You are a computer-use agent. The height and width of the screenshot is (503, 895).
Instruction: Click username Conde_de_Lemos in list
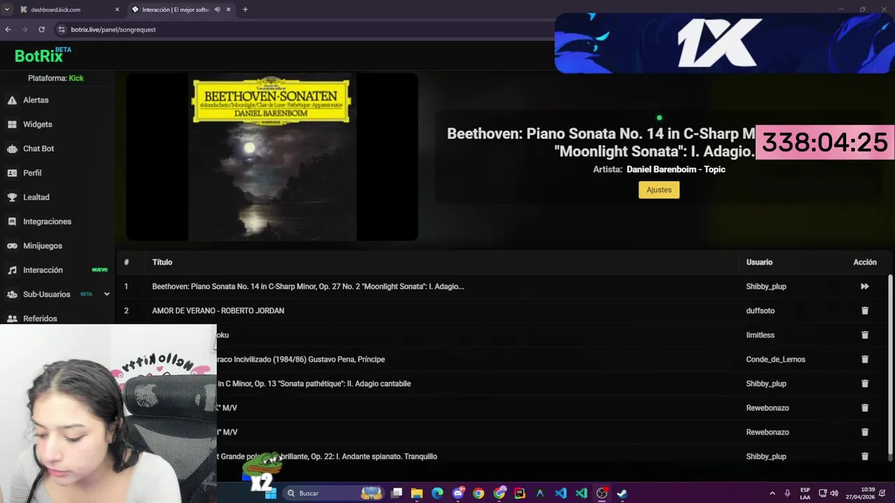point(775,359)
